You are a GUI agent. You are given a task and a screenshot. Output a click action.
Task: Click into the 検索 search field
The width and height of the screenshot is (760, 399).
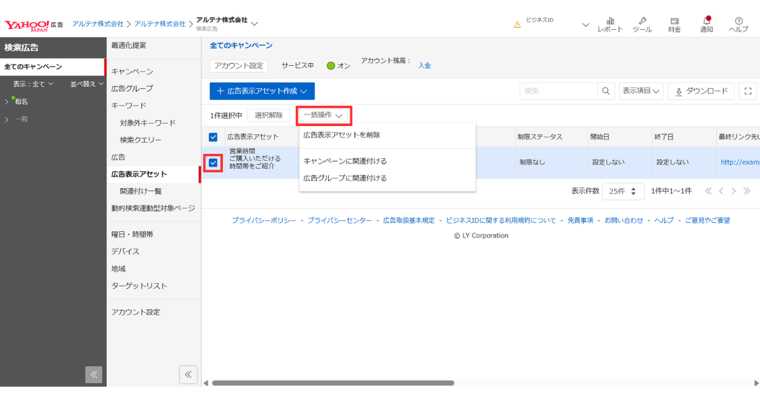(x=559, y=91)
